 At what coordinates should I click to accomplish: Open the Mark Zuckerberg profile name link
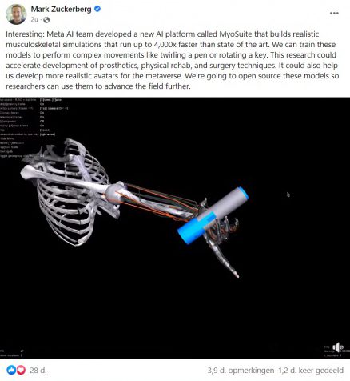[x=61, y=9]
